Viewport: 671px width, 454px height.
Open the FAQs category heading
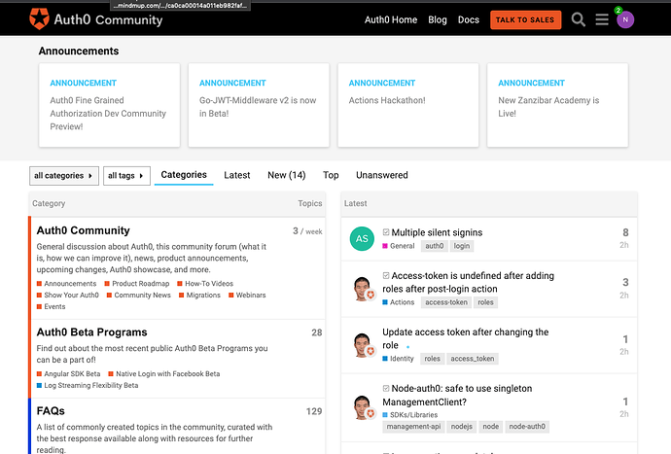tap(51, 411)
